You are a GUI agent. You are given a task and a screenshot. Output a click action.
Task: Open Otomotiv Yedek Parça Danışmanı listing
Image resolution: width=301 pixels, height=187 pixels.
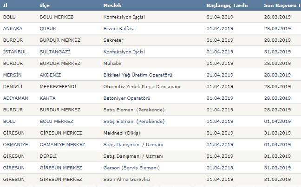(142, 87)
